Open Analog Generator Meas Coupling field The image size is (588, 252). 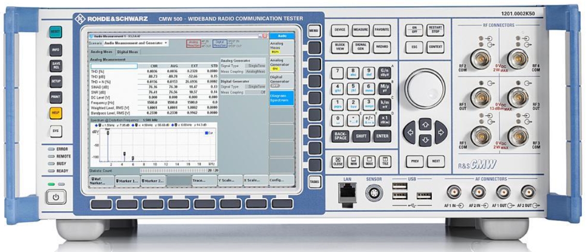[x=256, y=71]
